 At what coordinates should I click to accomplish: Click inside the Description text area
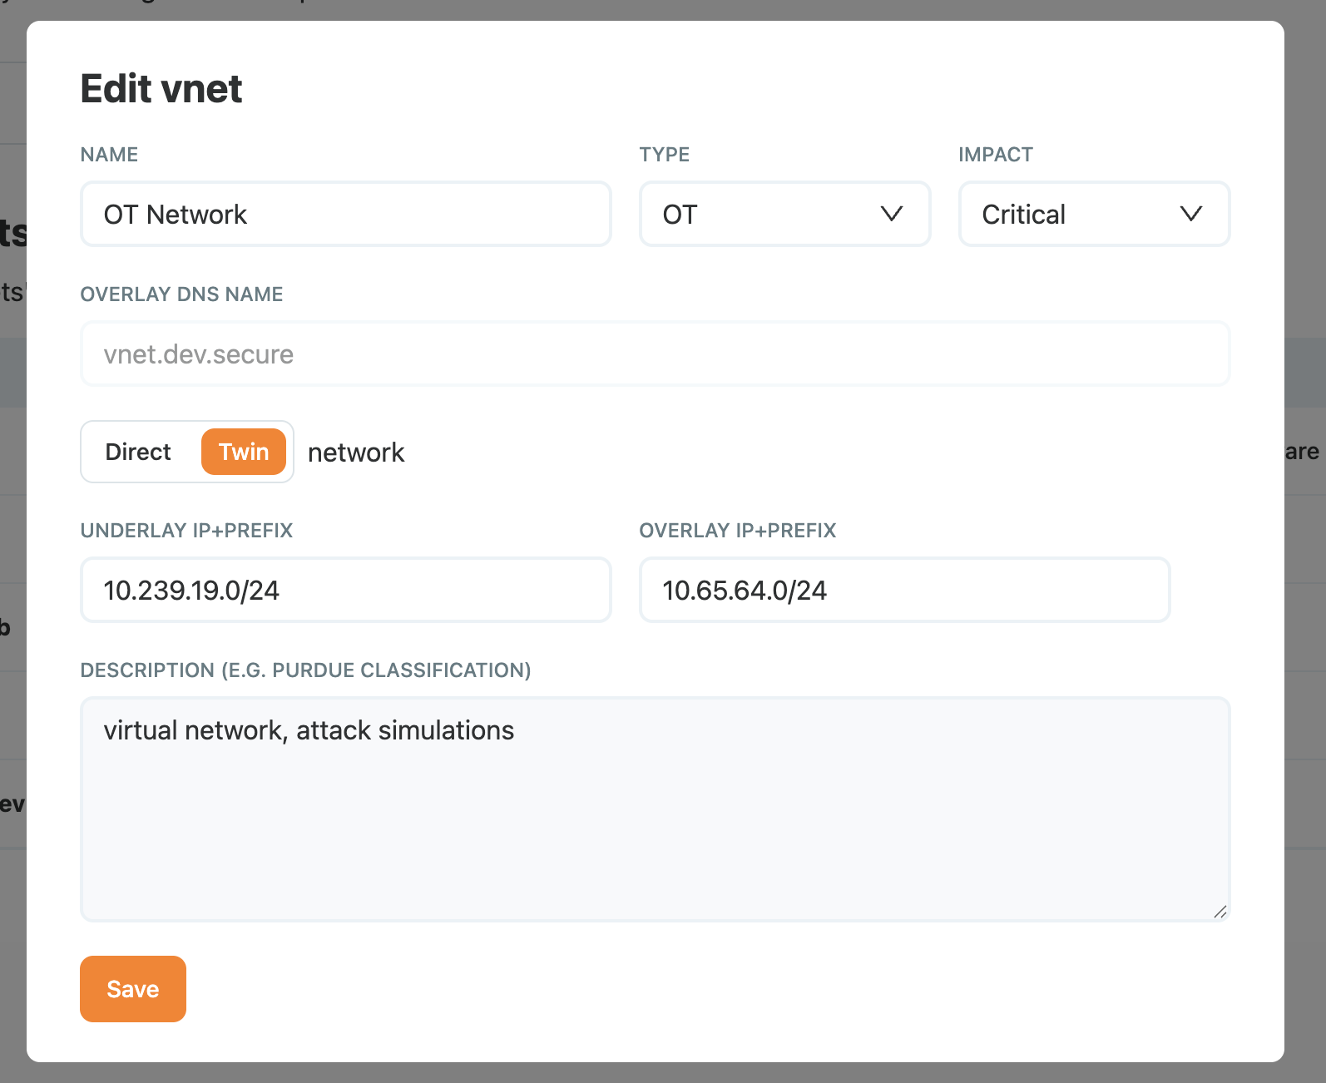coord(655,809)
